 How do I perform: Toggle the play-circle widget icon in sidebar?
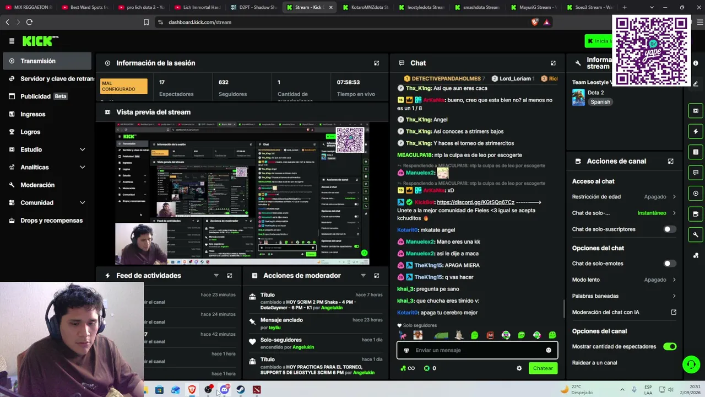[x=696, y=194]
